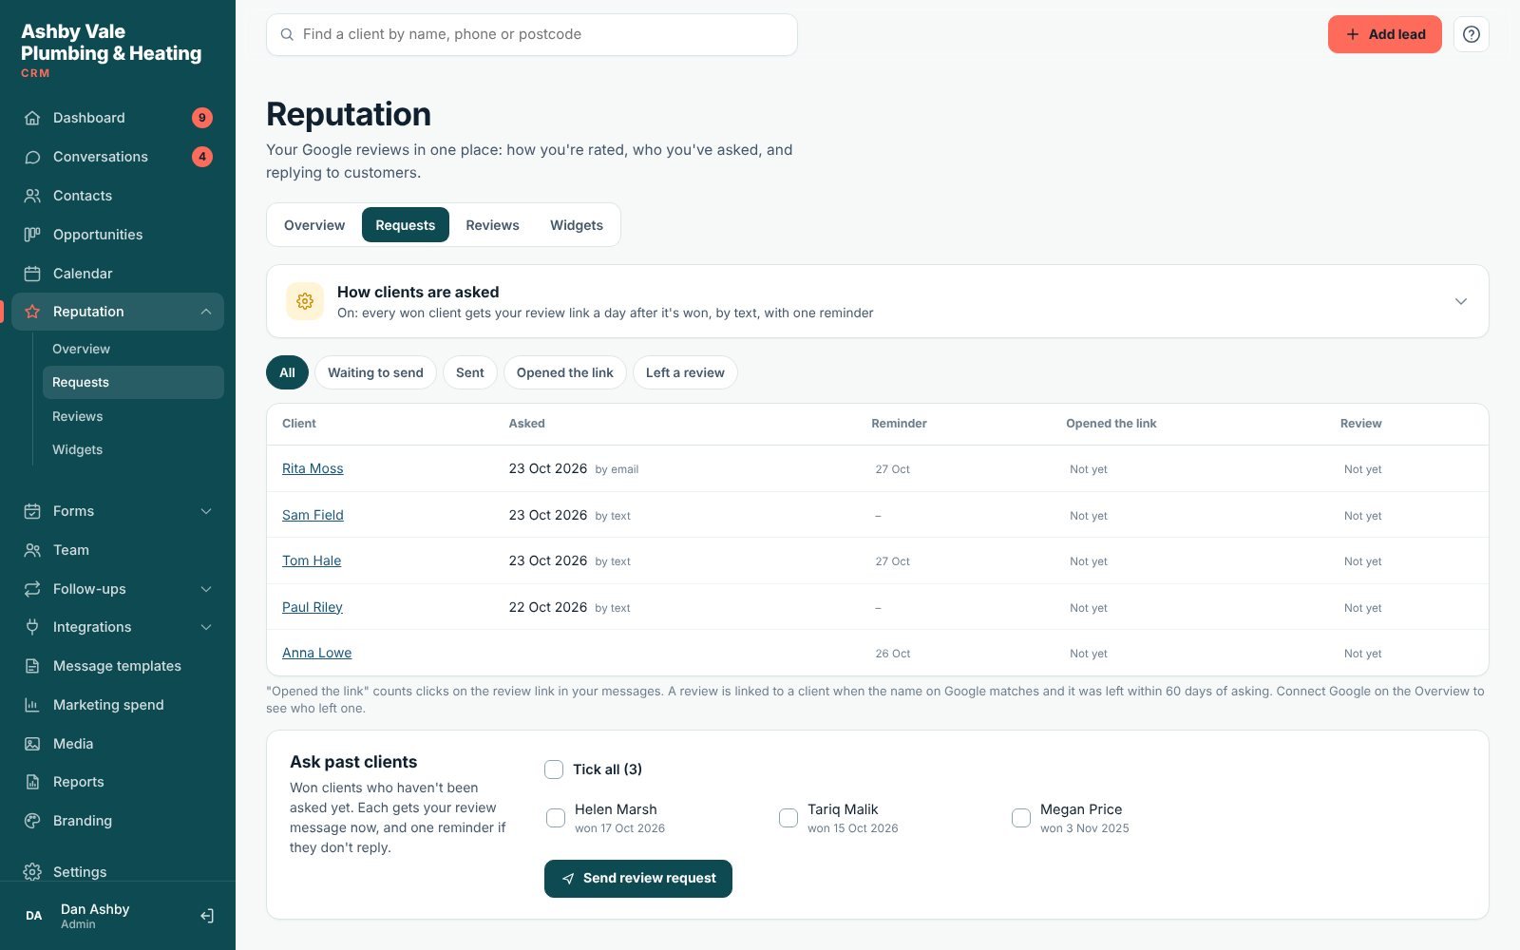Click the Marketing spend chart icon
Screen dimensions: 1520x950
point(32,705)
